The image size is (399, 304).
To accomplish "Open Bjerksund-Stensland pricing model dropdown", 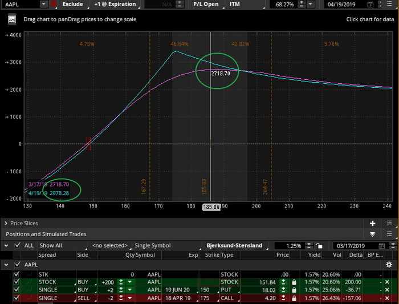I will pyautogui.click(x=235, y=246).
